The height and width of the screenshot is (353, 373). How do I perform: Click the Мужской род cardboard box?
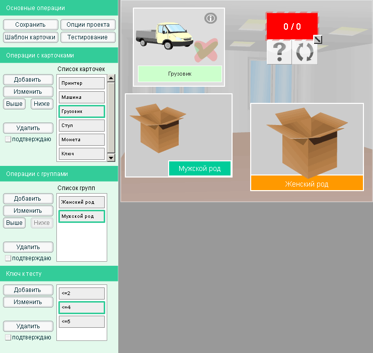pyautogui.click(x=158, y=128)
